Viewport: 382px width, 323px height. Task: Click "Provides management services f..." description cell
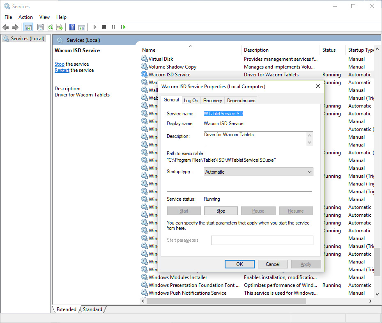coord(281,59)
